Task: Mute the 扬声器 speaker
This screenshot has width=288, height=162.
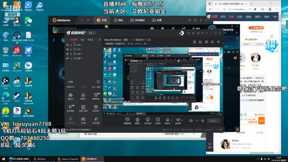Action: 177,121
